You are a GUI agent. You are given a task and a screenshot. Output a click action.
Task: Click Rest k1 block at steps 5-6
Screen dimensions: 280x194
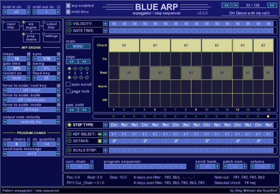(x=160, y=73)
